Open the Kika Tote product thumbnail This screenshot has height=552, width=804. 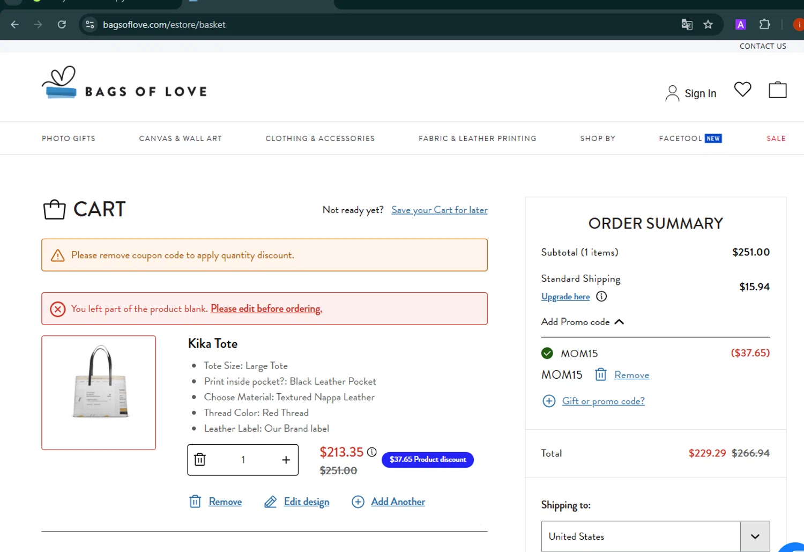point(99,393)
